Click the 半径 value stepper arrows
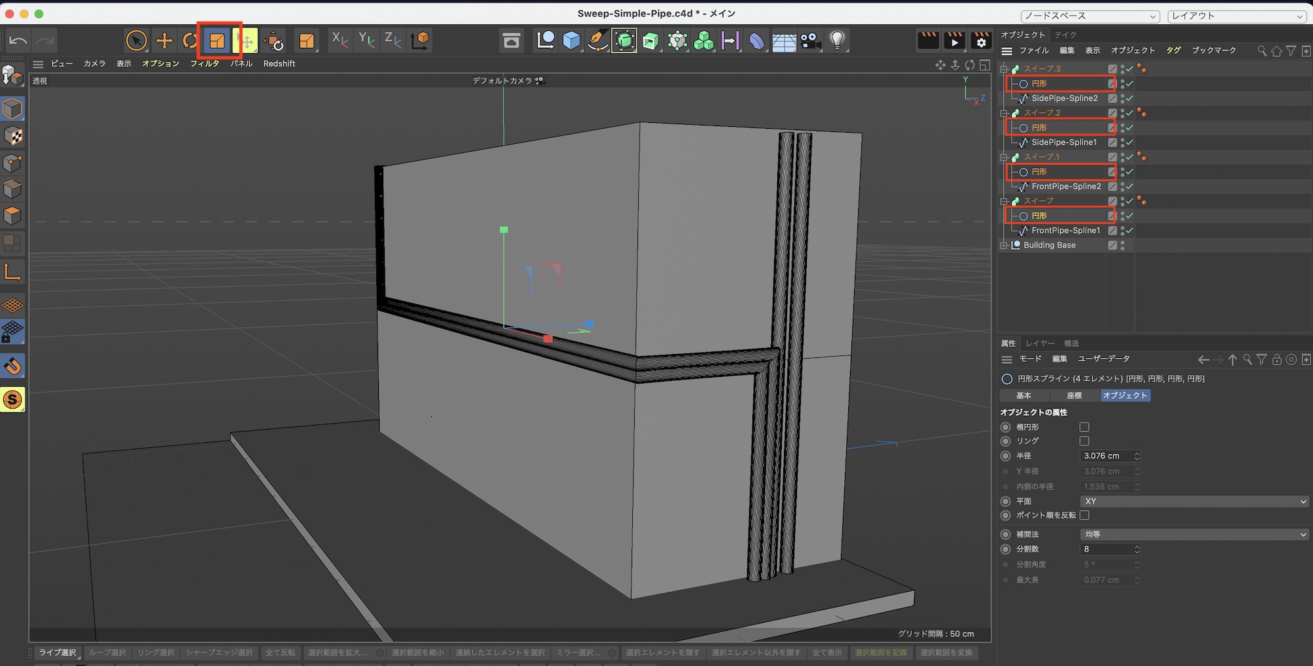This screenshot has width=1313, height=666. [1137, 456]
